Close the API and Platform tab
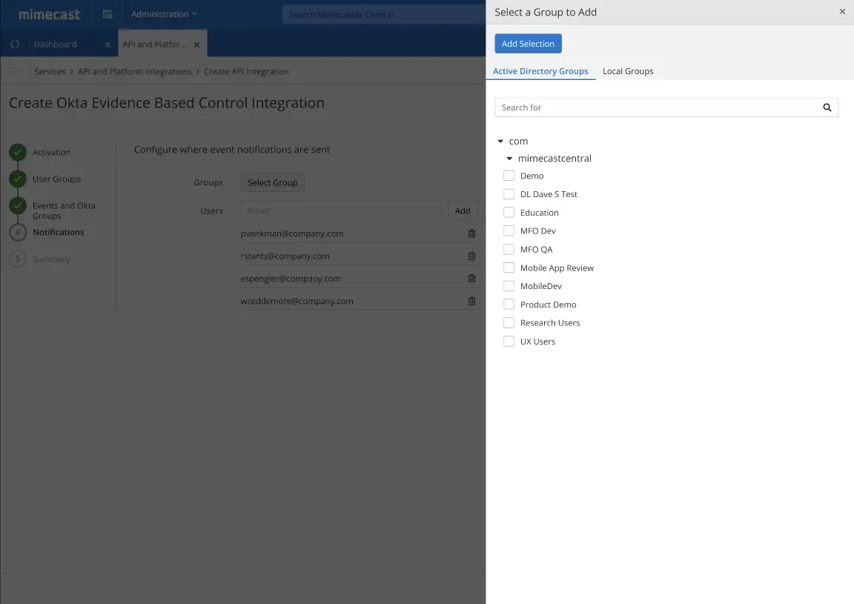This screenshot has height=604, width=854. 196,44
